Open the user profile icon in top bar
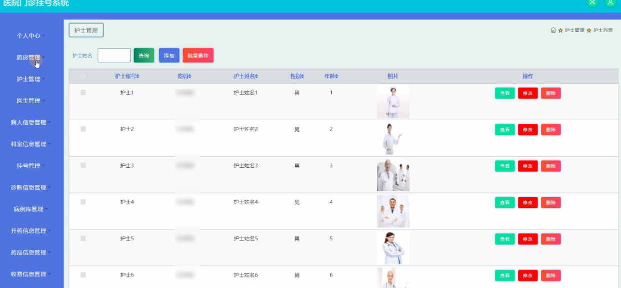Image resolution: width=621 pixels, height=288 pixels. pyautogui.click(x=610, y=2)
